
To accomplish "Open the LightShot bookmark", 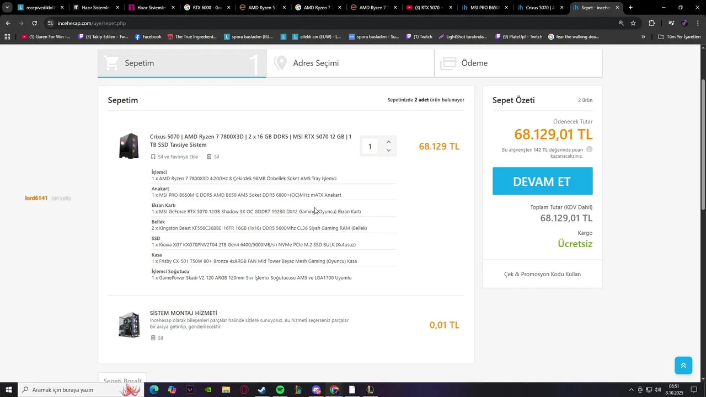I will (463, 37).
